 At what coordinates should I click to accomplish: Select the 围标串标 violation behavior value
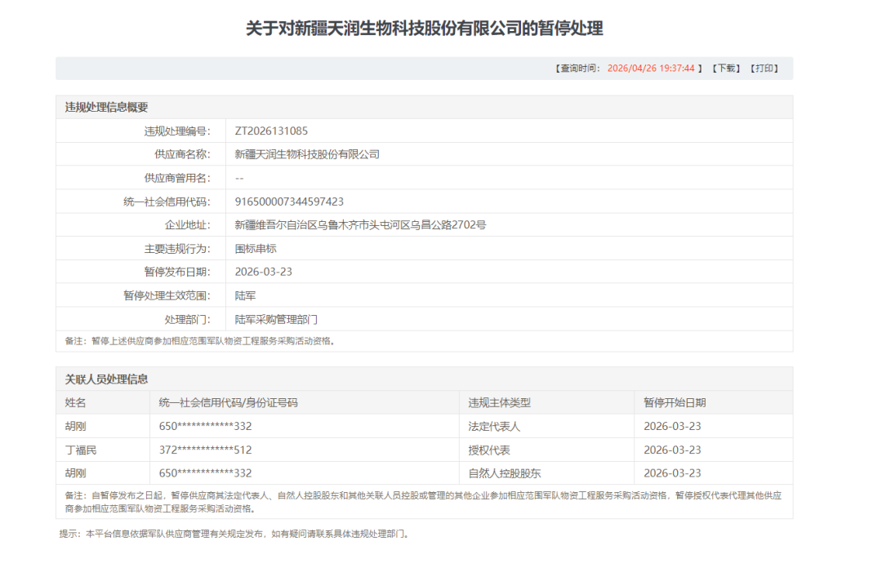[x=256, y=249]
